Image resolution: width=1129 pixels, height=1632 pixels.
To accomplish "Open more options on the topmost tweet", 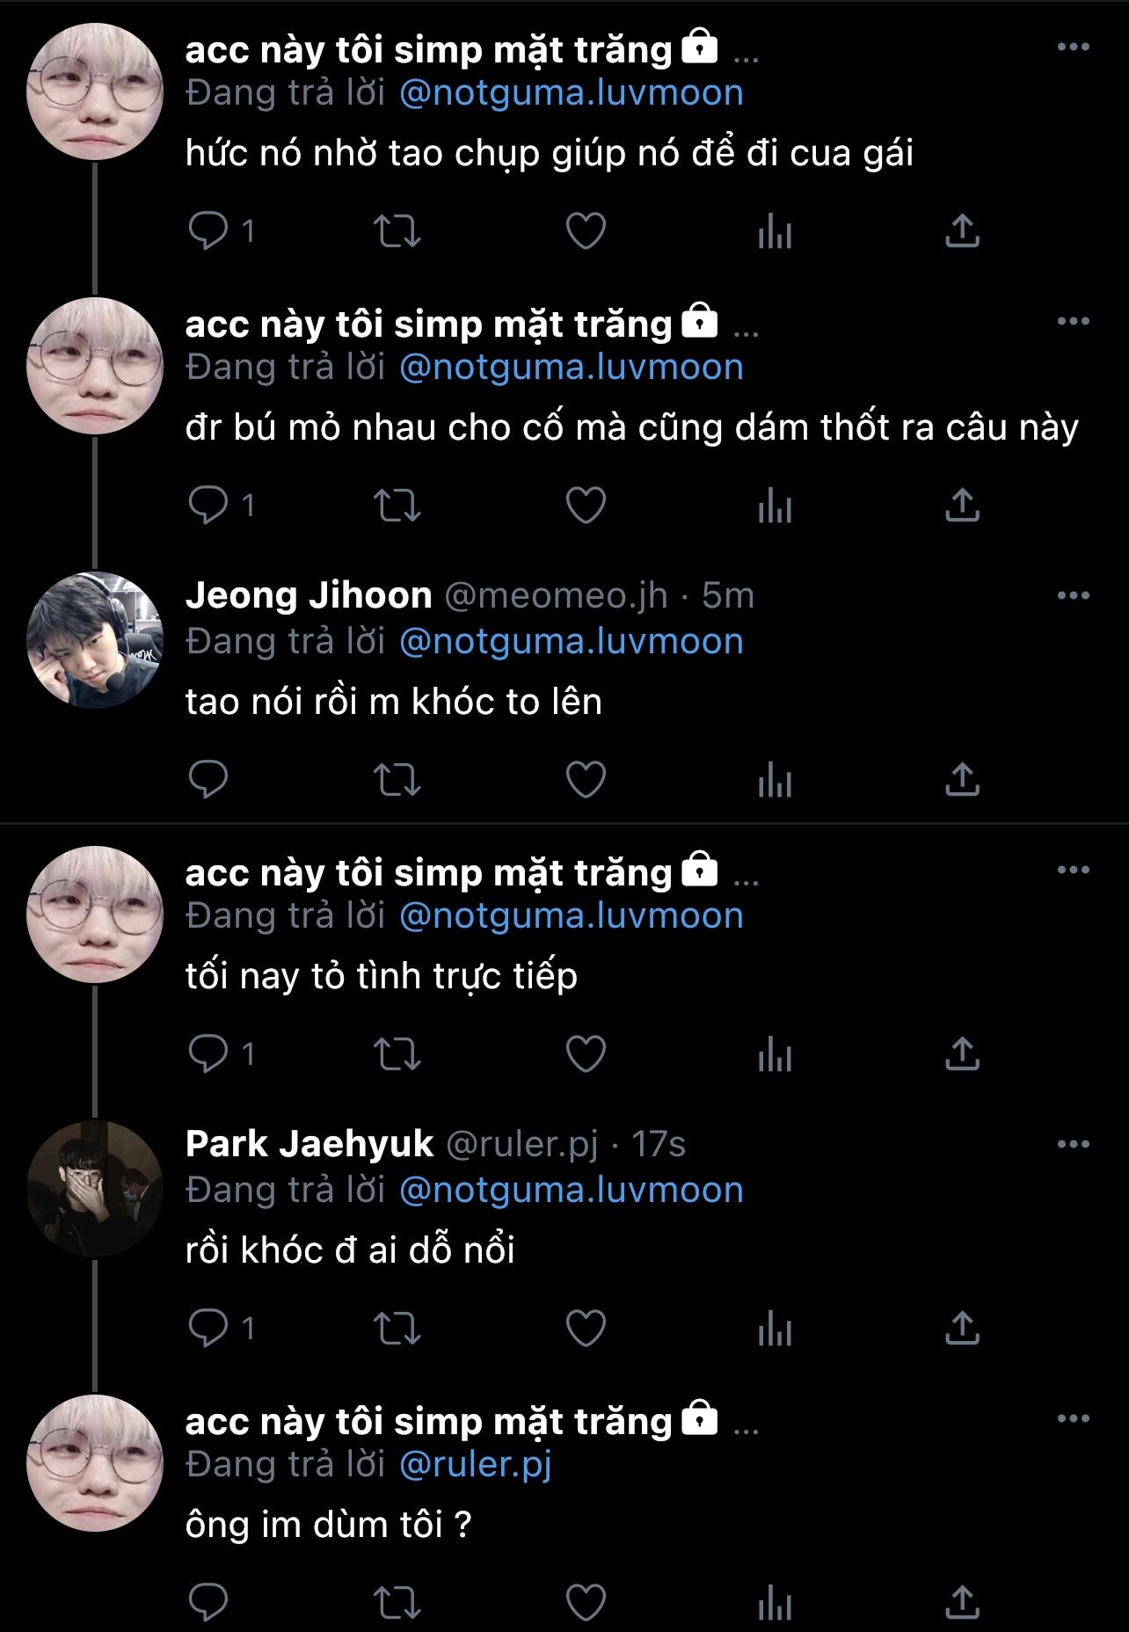I will pyautogui.click(x=1073, y=47).
